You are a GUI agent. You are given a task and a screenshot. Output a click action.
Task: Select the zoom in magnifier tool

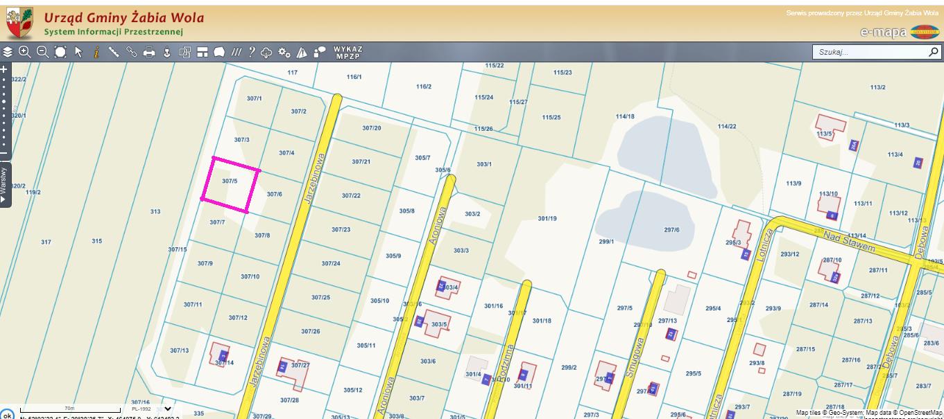tap(24, 52)
